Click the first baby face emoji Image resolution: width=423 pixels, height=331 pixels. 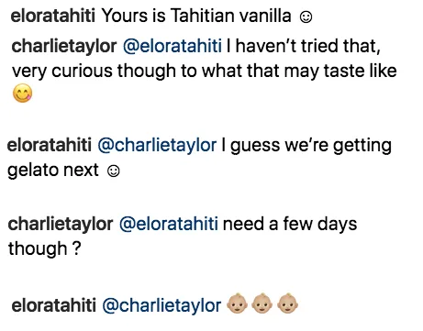tap(237, 303)
